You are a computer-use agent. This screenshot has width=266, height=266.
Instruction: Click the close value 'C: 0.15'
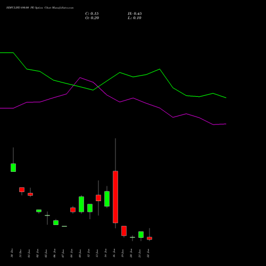pos(92,14)
